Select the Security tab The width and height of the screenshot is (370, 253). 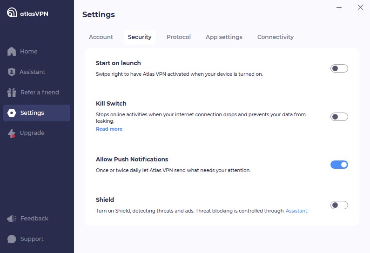click(x=140, y=37)
